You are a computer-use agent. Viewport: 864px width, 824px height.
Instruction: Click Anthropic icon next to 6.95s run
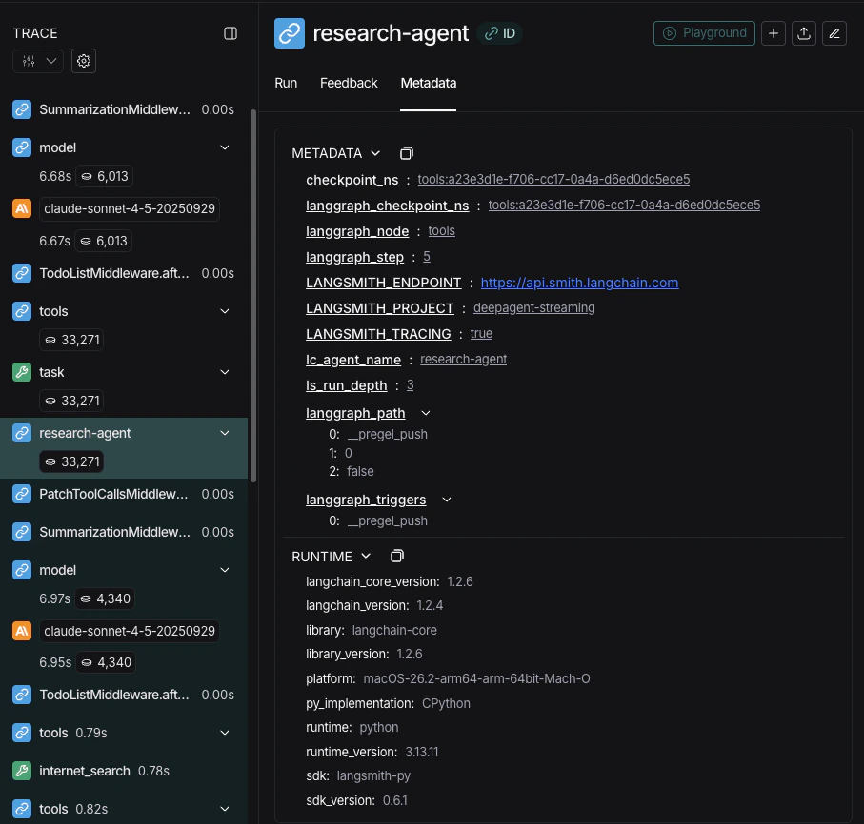(x=22, y=631)
